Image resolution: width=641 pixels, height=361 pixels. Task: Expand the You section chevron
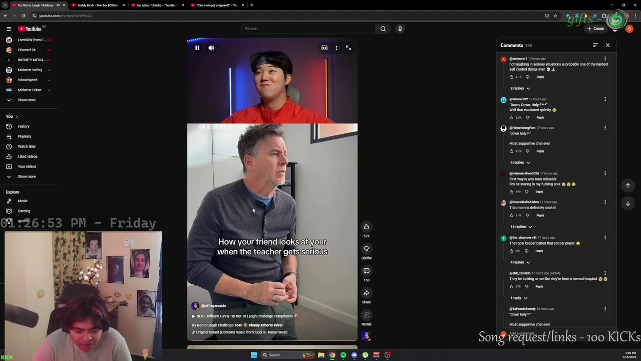point(17,116)
